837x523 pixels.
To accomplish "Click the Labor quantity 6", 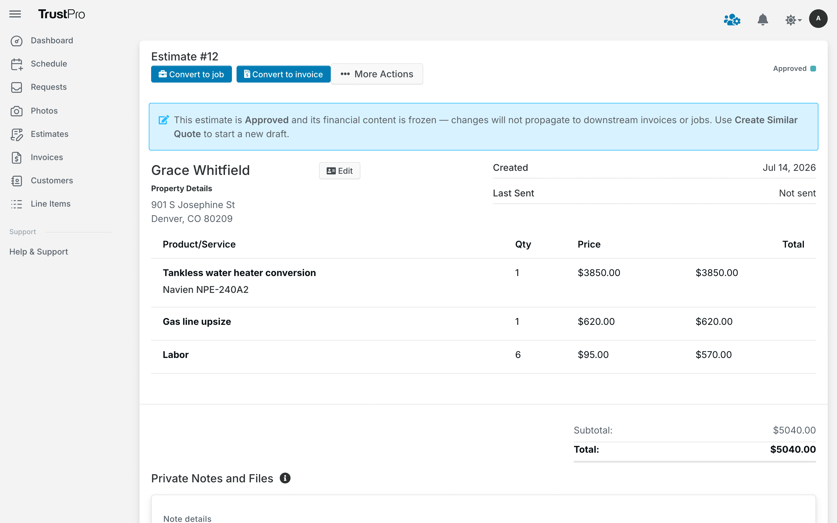I will 517,354.
